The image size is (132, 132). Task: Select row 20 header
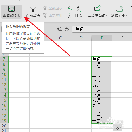tap(4, 126)
